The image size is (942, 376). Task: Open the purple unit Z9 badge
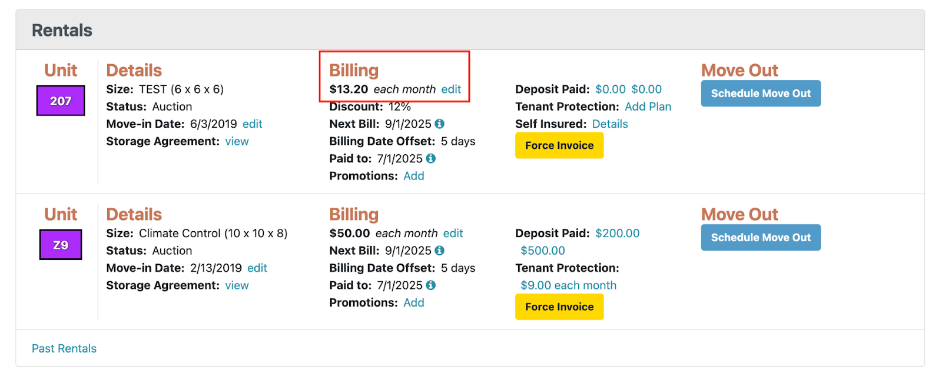coord(61,245)
